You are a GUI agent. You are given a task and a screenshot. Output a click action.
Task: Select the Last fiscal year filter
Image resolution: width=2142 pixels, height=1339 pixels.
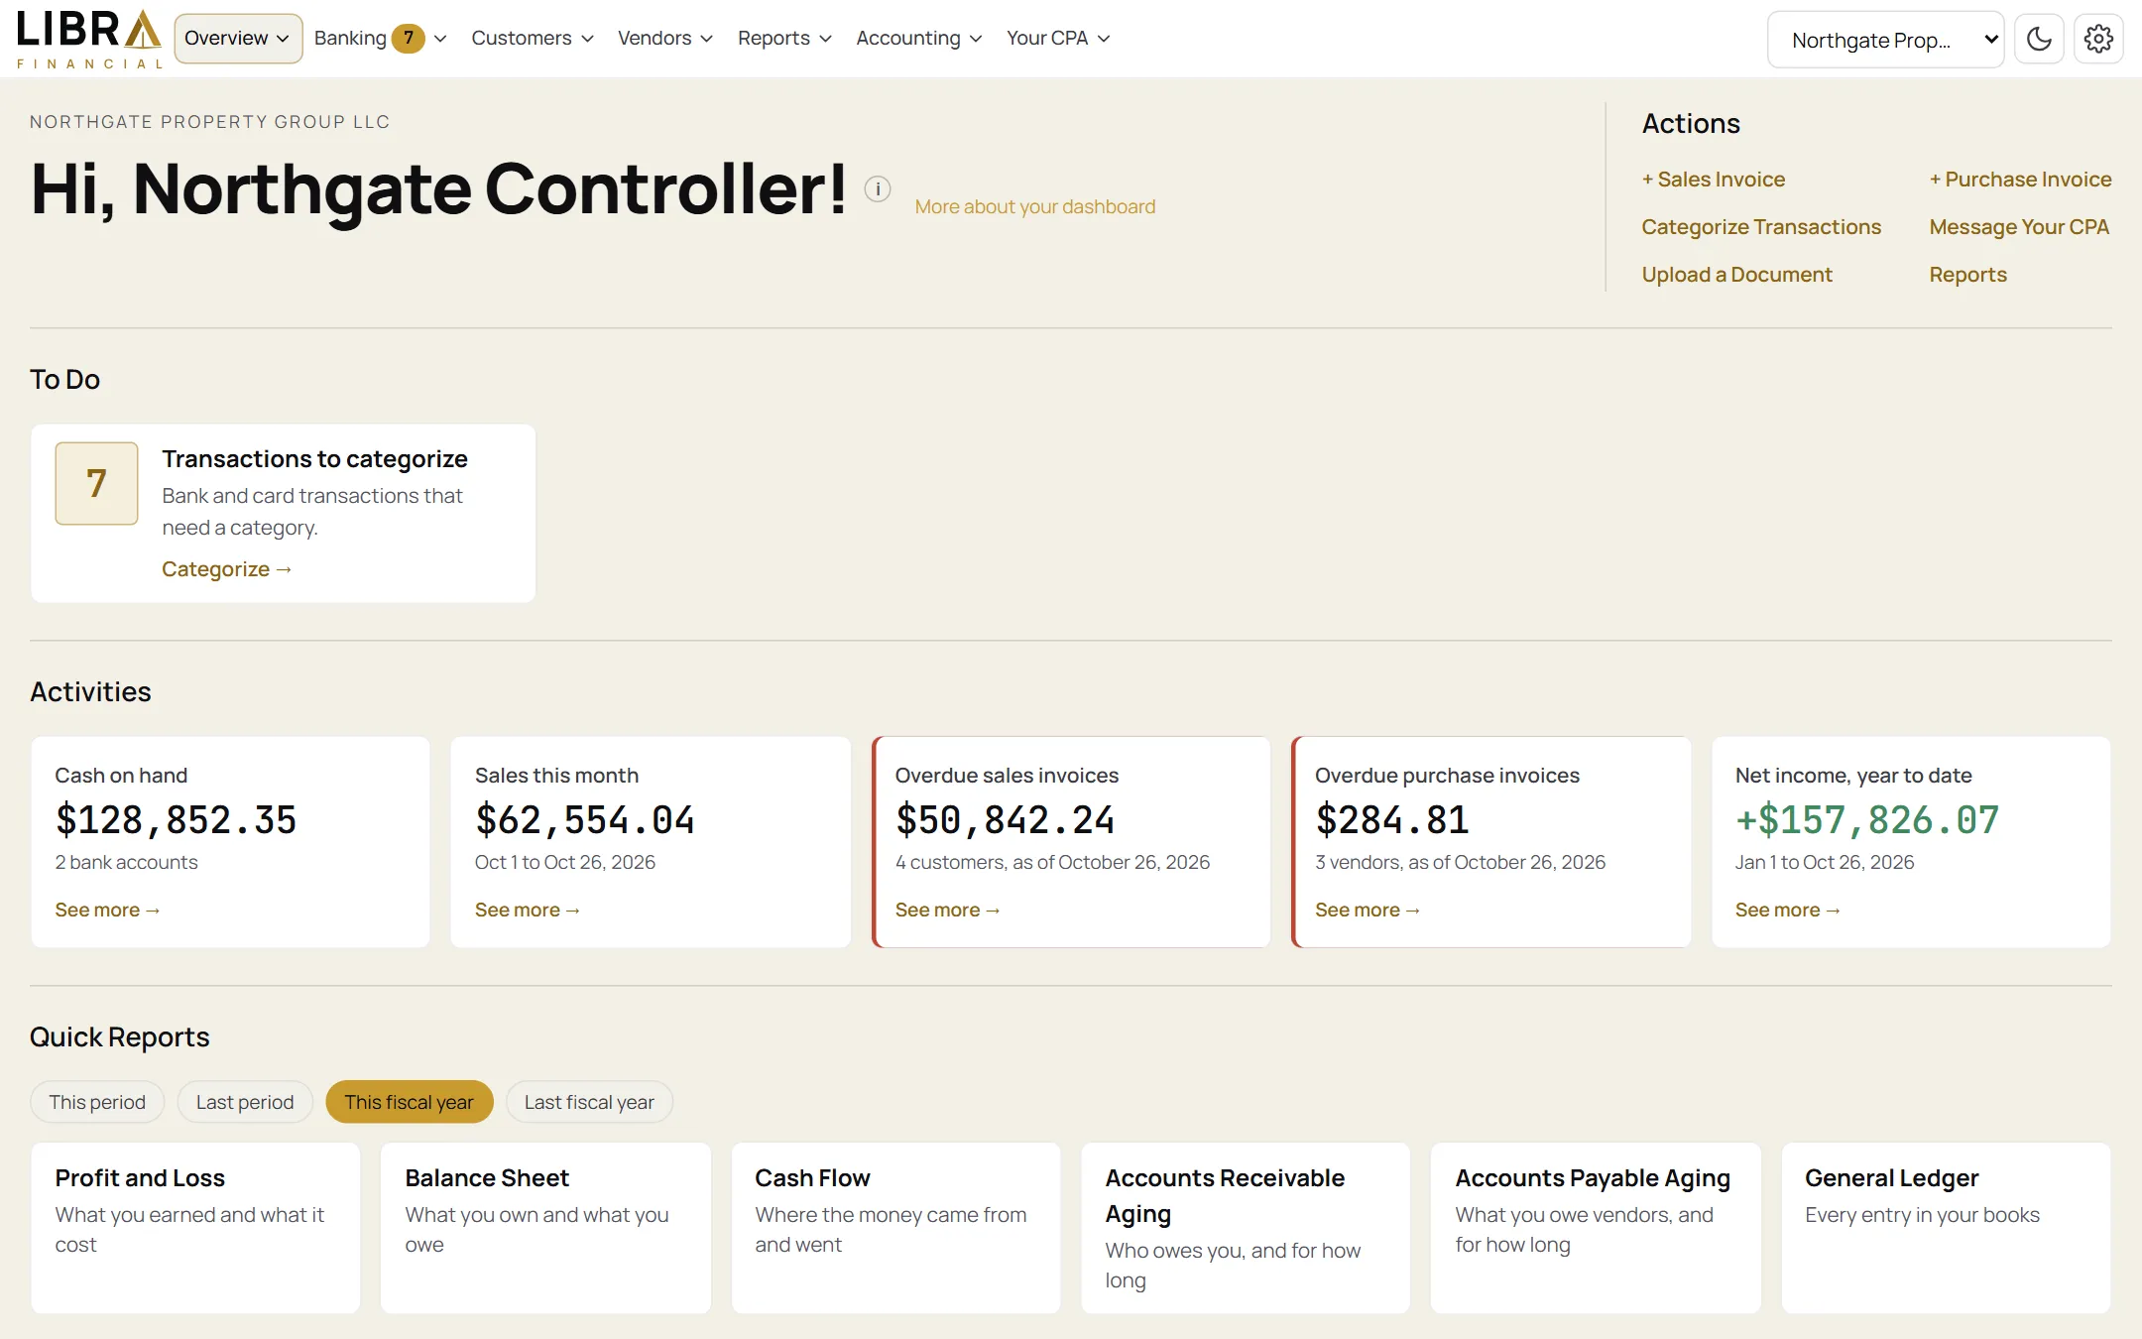point(589,1102)
